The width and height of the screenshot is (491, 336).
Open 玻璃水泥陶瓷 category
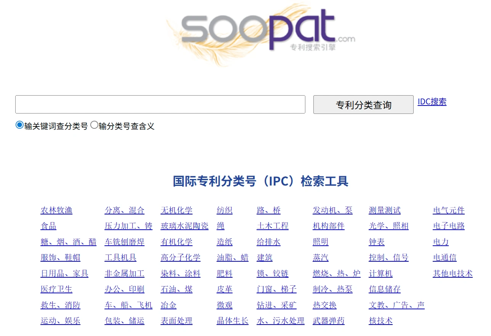[185, 226]
